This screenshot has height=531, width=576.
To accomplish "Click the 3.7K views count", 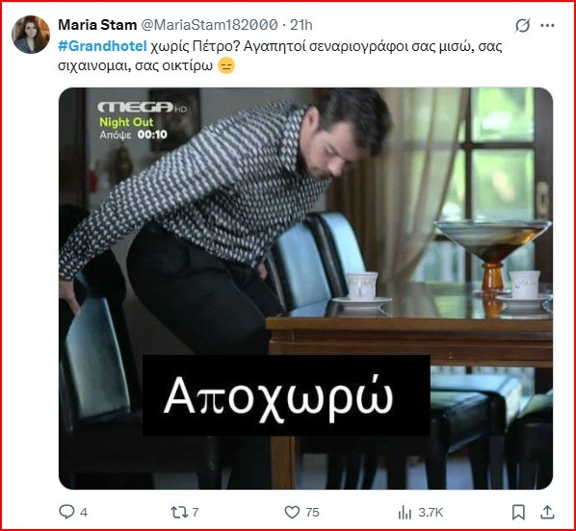I will click(x=431, y=513).
